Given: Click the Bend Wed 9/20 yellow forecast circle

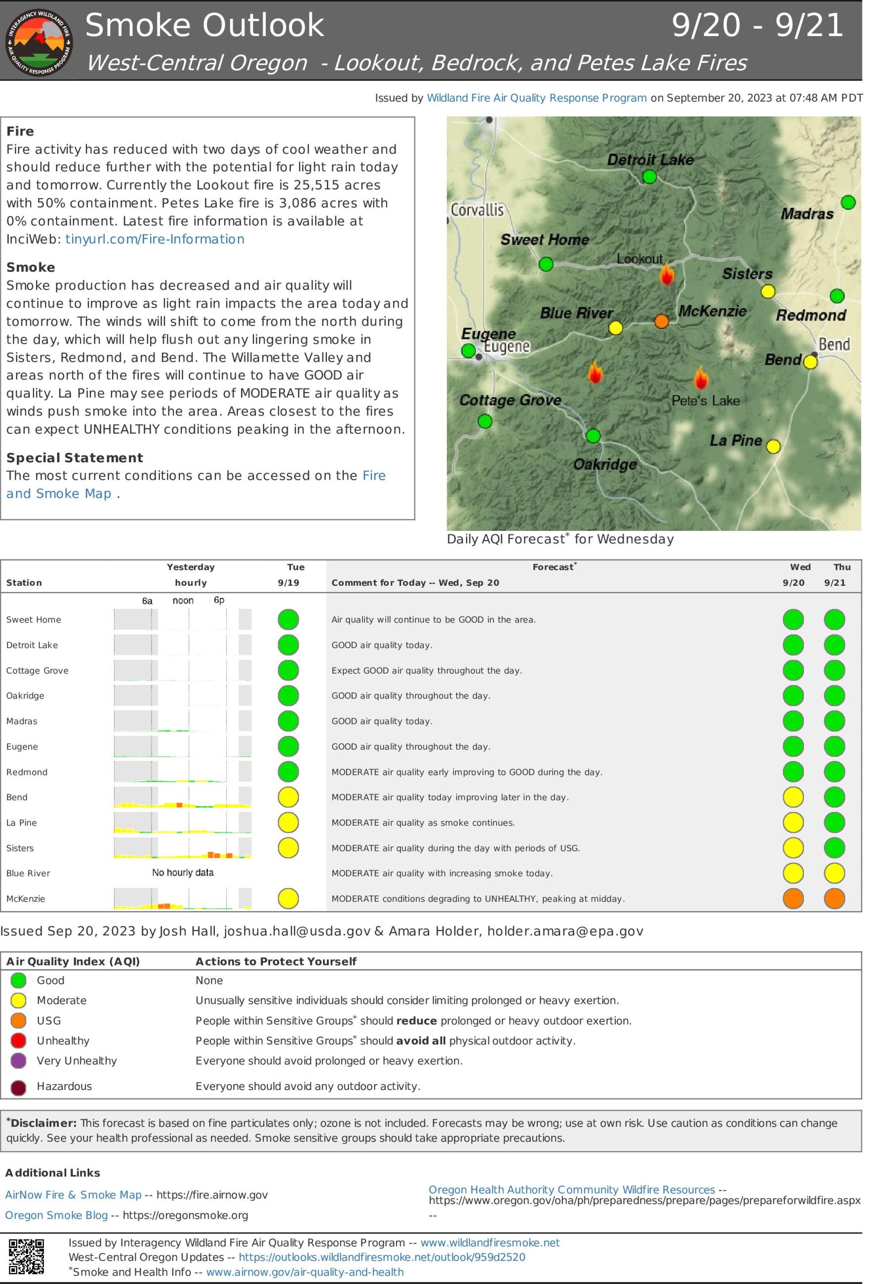Looking at the screenshot, I should [x=793, y=797].
